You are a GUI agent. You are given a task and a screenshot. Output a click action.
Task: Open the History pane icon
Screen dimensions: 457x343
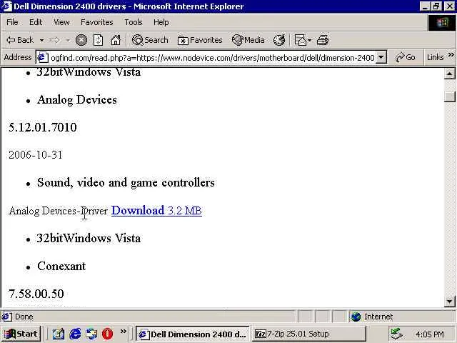(279, 40)
